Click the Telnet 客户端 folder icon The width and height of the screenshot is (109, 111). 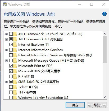click(15, 87)
